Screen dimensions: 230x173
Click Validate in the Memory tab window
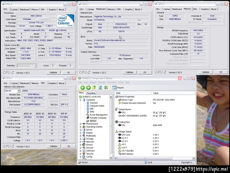click(x=205, y=72)
